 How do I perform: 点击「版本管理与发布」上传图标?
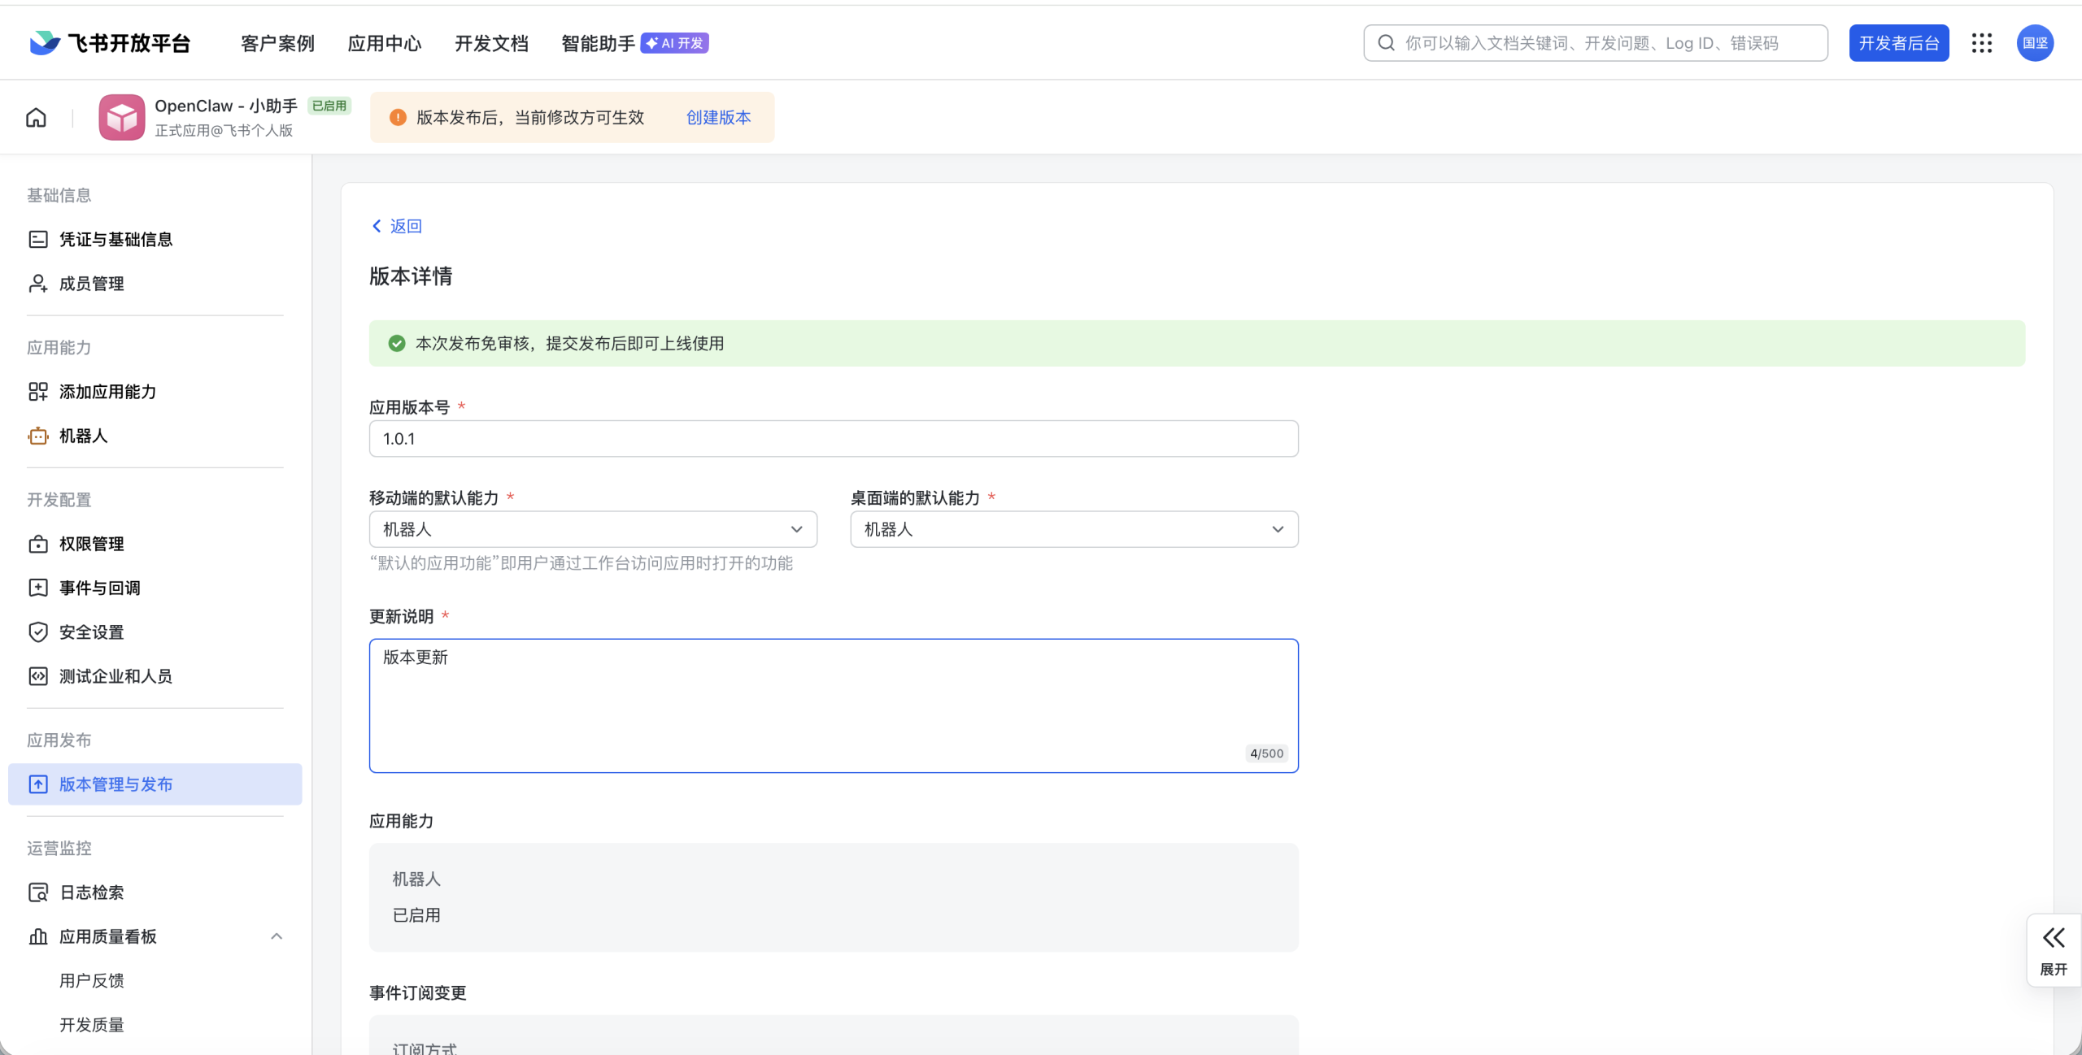38,784
